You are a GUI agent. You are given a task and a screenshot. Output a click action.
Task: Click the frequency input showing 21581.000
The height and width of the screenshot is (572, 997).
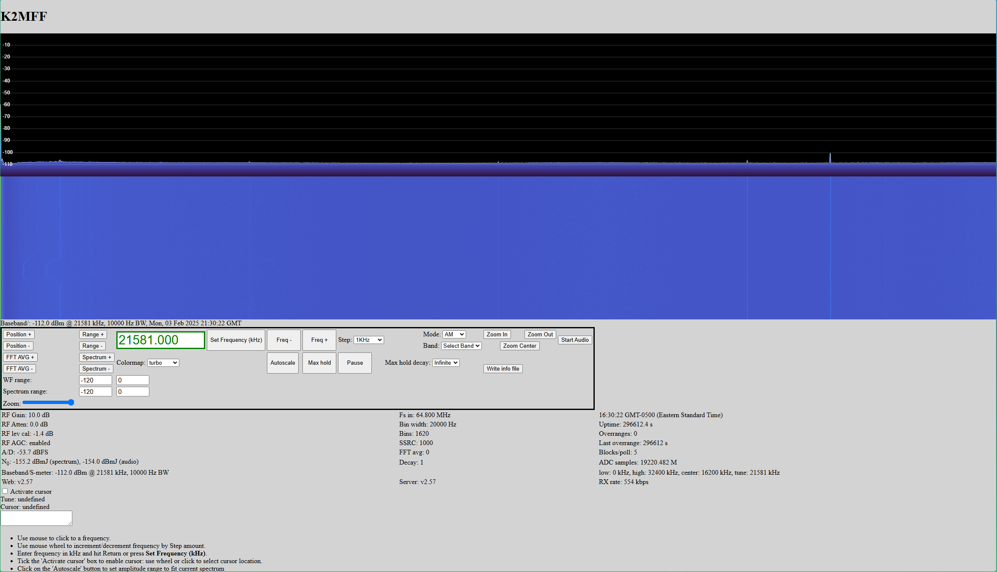pos(160,340)
